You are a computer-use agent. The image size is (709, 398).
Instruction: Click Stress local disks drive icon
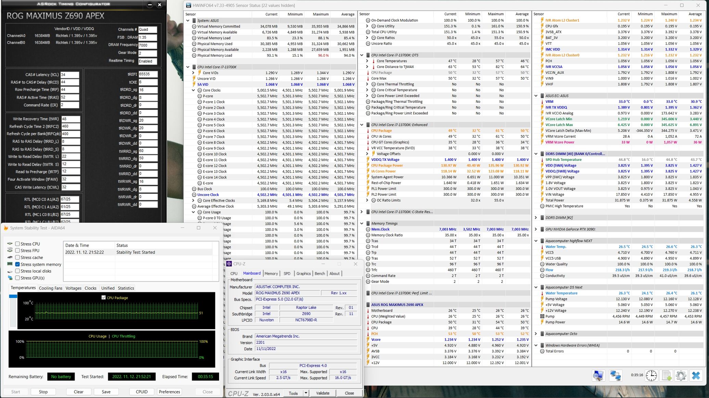pyautogui.click(x=10, y=271)
